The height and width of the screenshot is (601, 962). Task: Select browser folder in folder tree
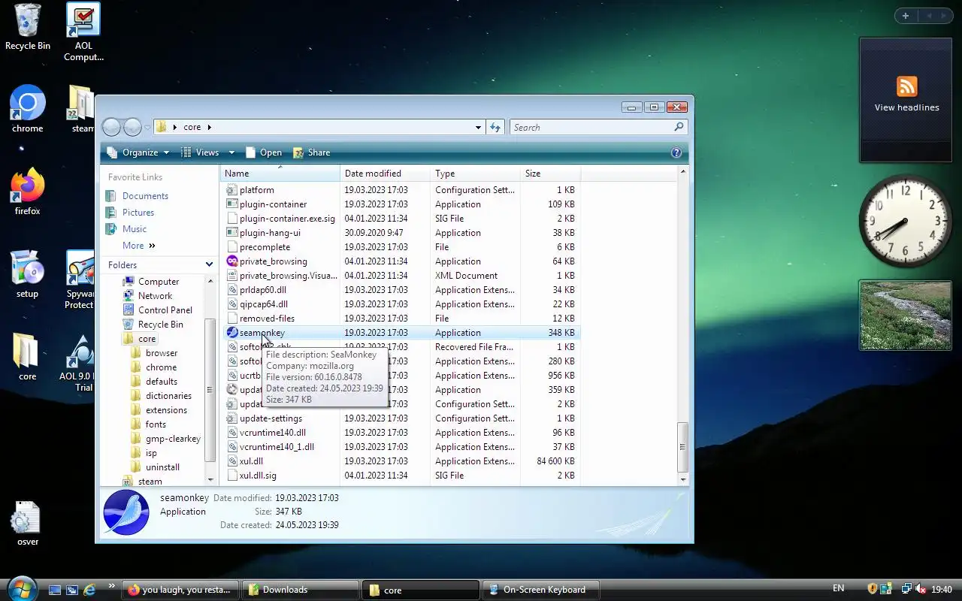point(162,353)
